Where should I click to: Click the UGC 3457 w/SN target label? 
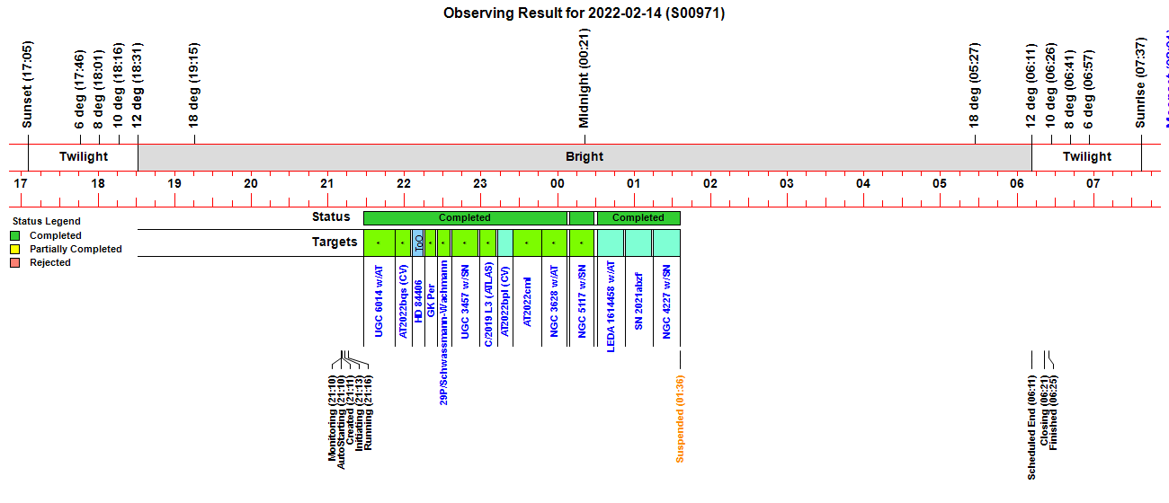coord(465,300)
